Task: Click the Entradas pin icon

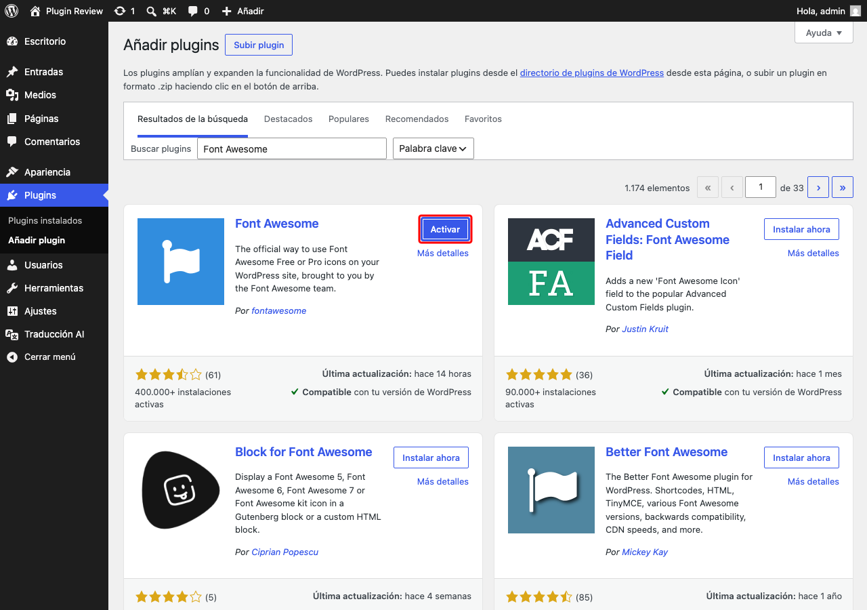Action: pos(12,72)
